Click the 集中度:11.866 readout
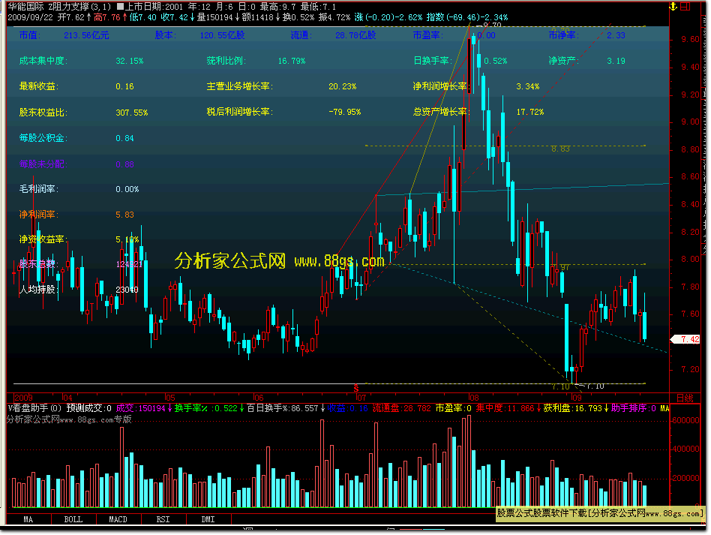Image resolution: width=711 pixels, height=535 pixels. tap(508, 408)
